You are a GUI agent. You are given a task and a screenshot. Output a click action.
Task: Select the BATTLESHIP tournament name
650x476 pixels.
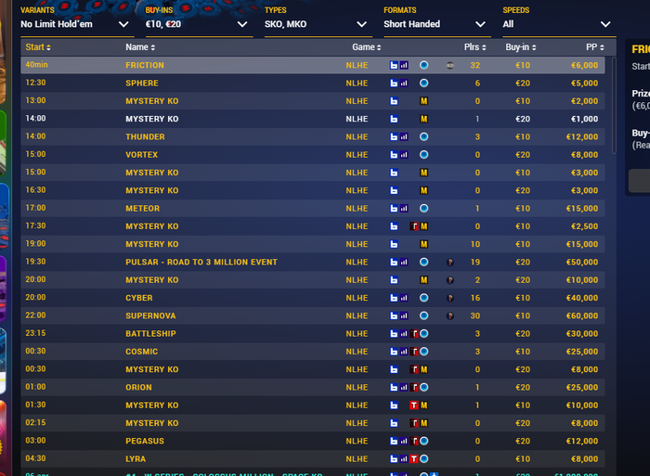coord(150,333)
